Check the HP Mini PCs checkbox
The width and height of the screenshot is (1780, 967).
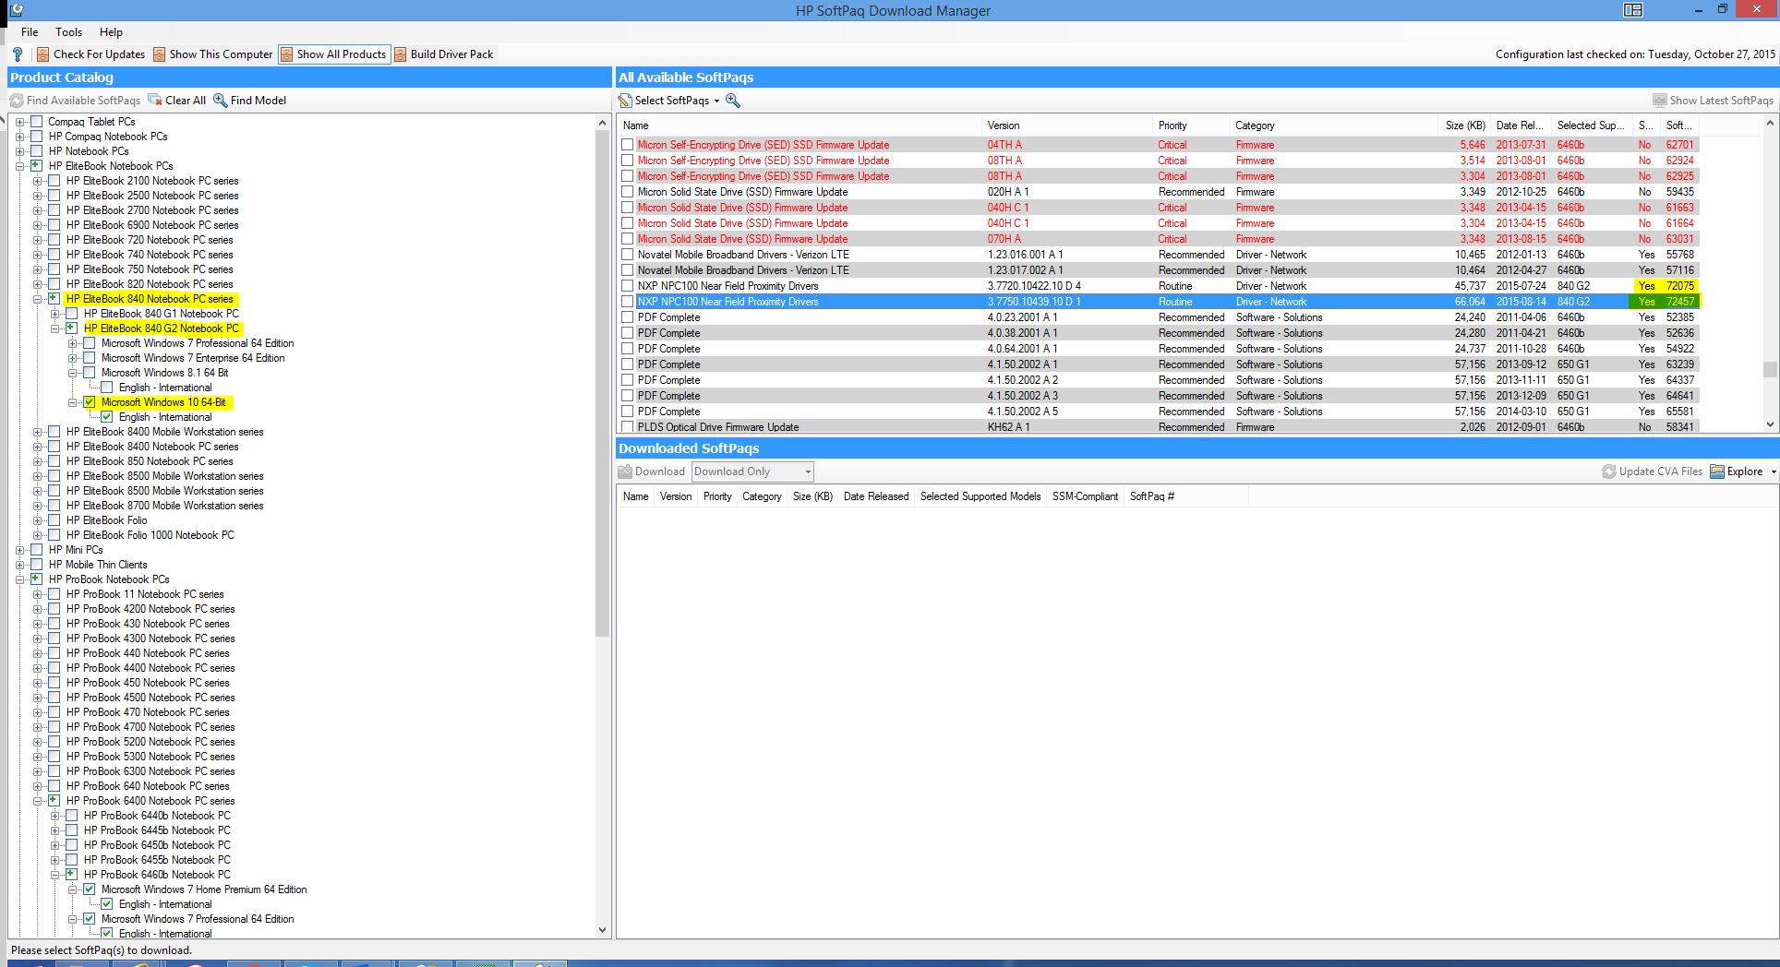coord(37,550)
